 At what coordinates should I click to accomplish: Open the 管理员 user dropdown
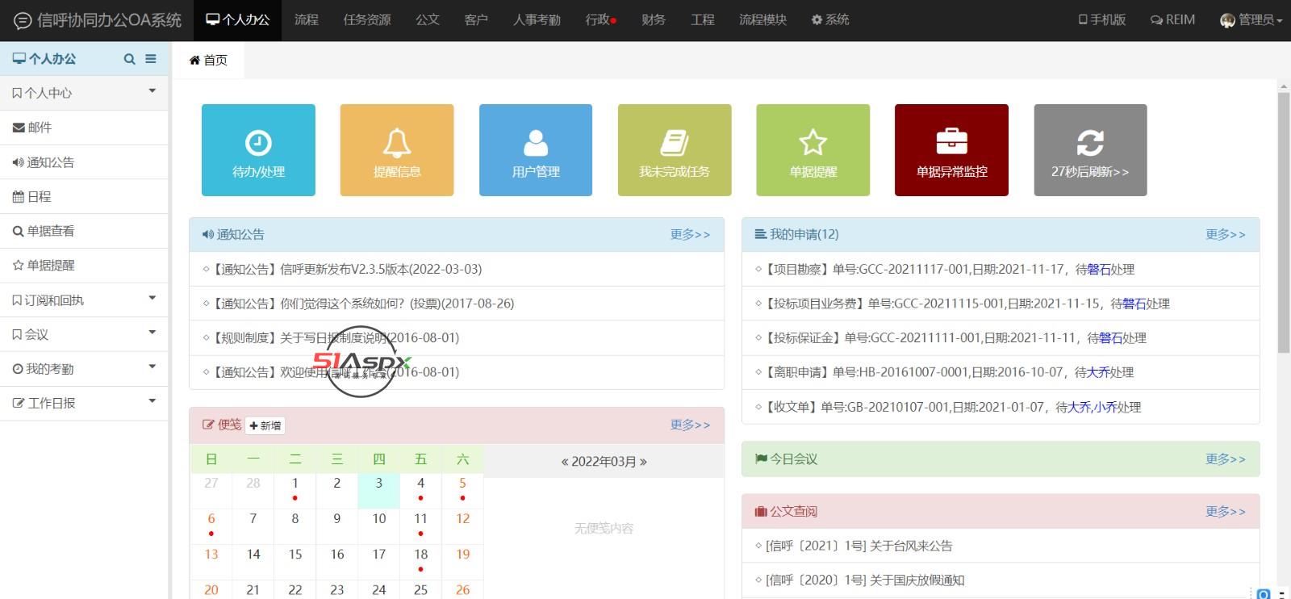point(1251,20)
